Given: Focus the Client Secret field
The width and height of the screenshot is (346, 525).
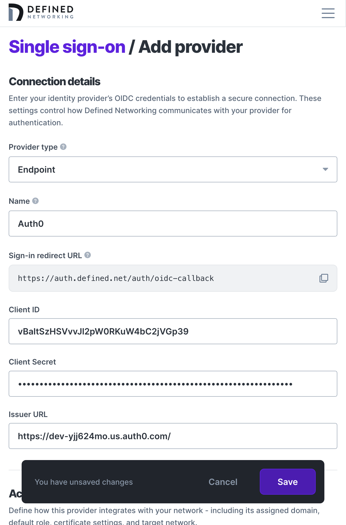Looking at the screenshot, I should (173, 383).
